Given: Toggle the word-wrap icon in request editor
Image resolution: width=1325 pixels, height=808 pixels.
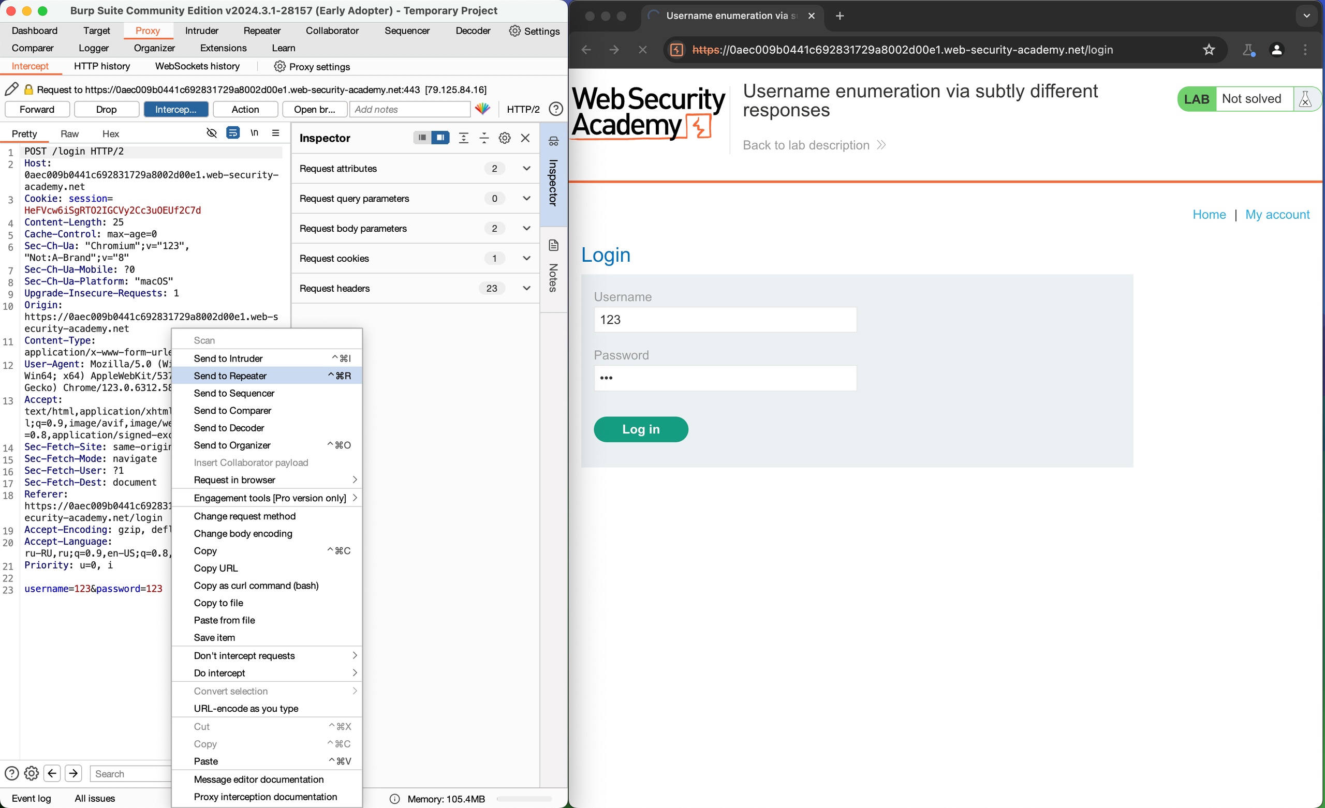Looking at the screenshot, I should 233,133.
